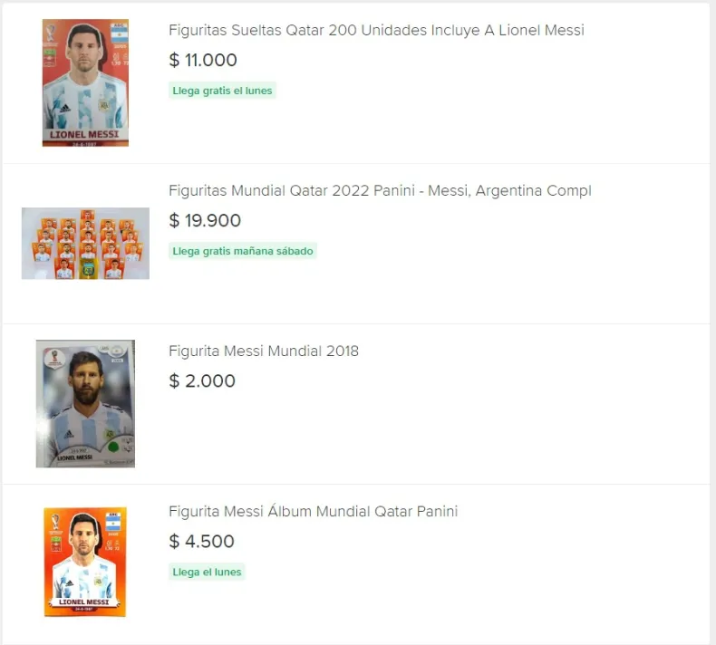Select the $ 4.500 price
Image resolution: width=716 pixels, height=645 pixels.
click(202, 542)
